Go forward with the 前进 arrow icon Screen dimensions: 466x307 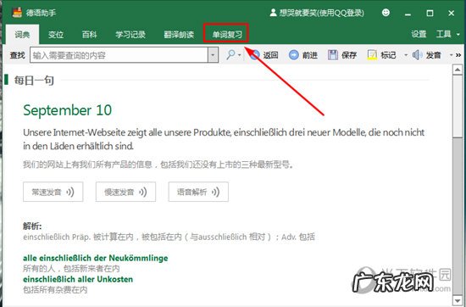click(x=294, y=55)
